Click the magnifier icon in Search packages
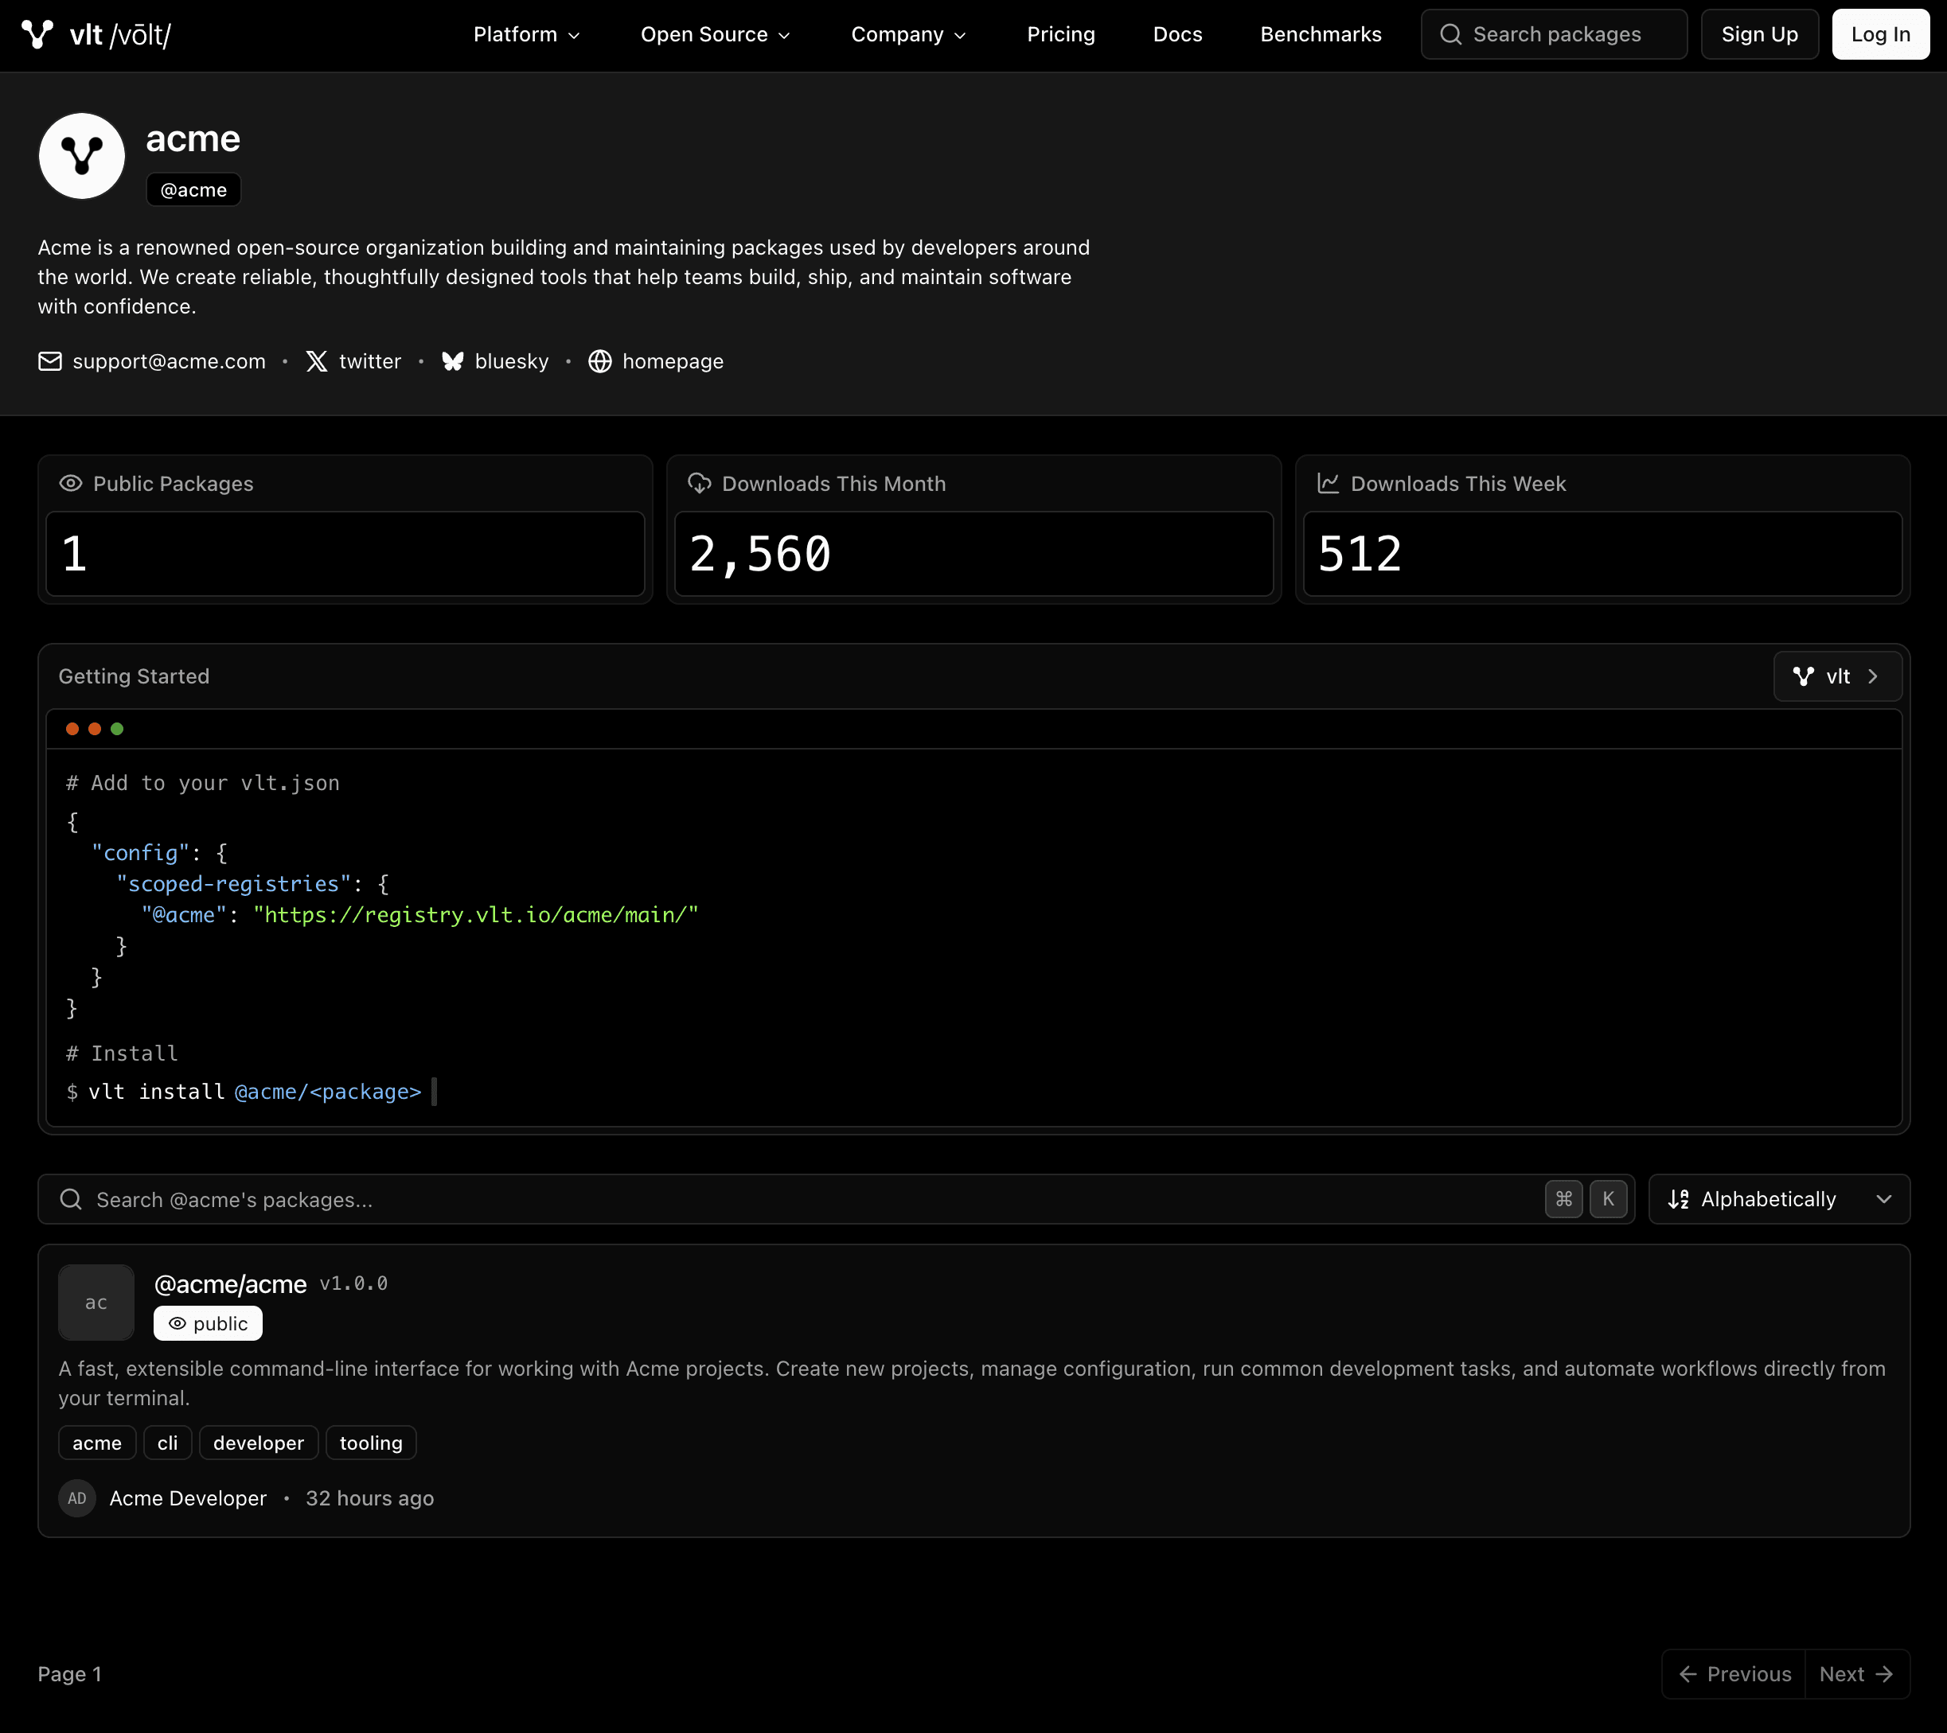1947x1733 pixels. coord(1451,34)
